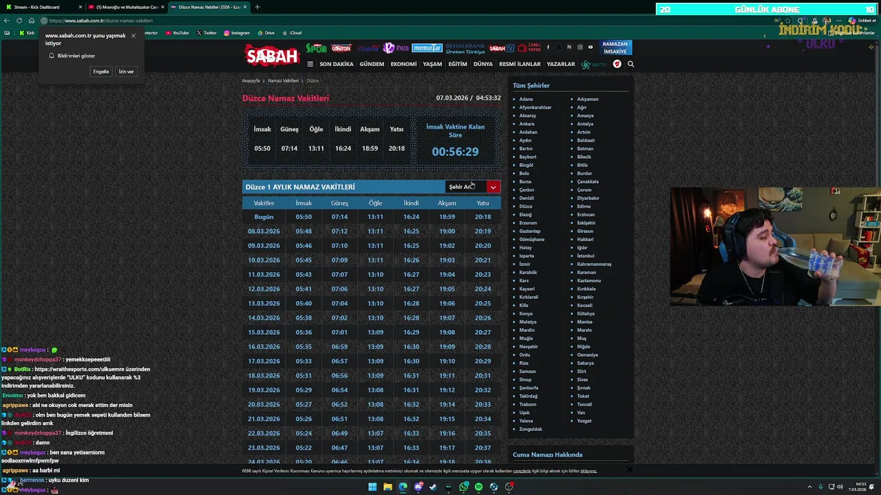Block notifications with Engelle button

[101, 71]
